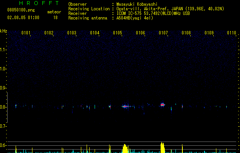Click the meteor echo before 0101

tap(16, 106)
